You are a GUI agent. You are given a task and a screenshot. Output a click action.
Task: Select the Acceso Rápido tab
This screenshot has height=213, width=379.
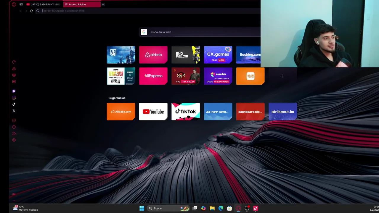[x=82, y=4]
